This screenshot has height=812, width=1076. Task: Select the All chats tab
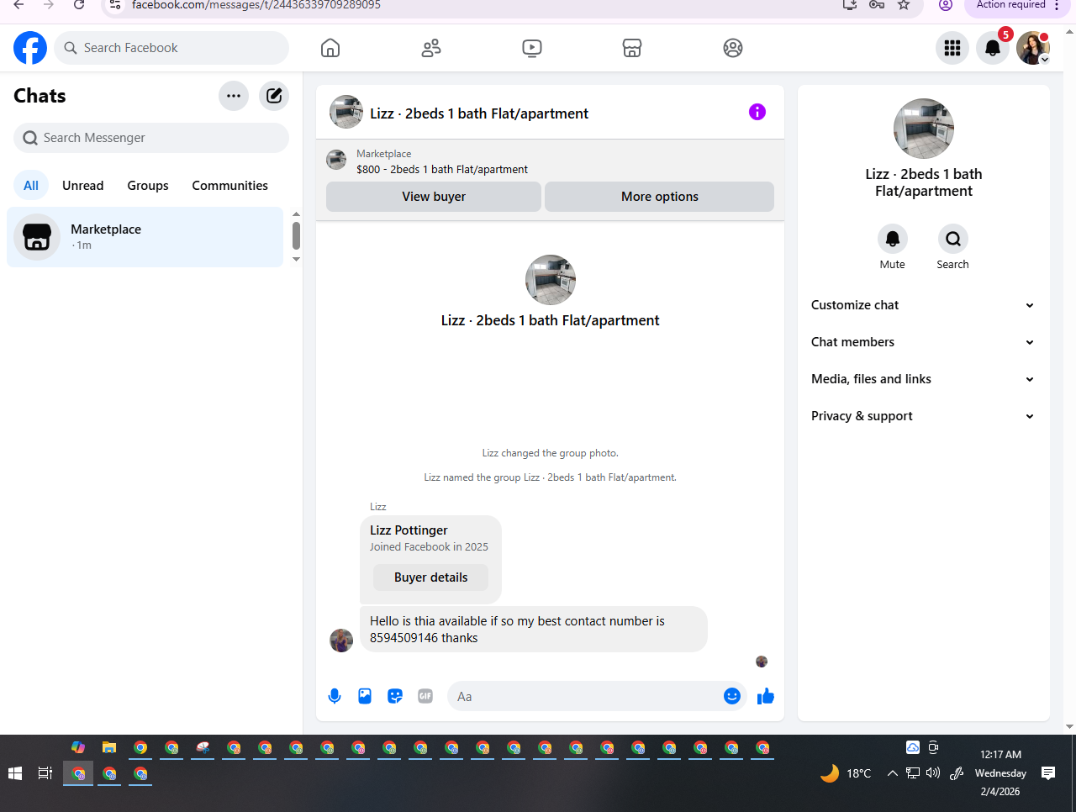[x=31, y=186]
